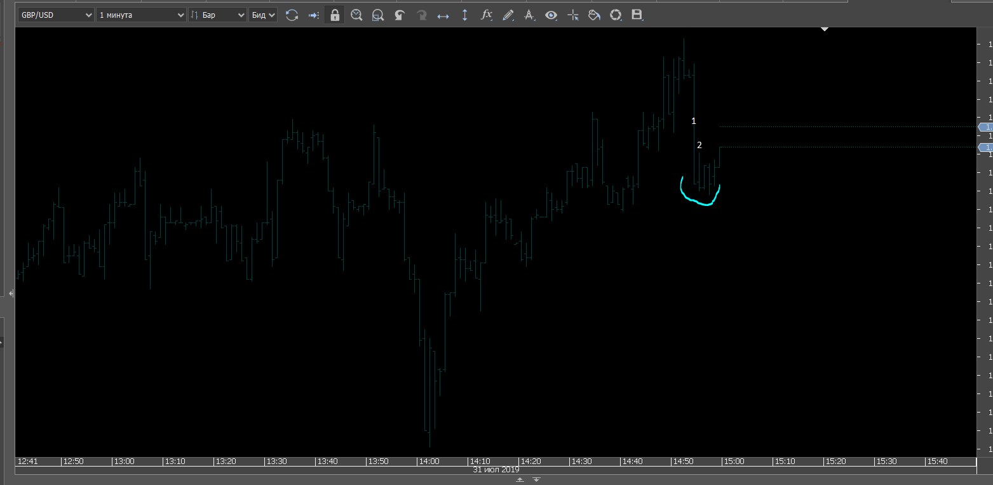Open the fx indicators menu
The height and width of the screenshot is (485, 993).
pyautogui.click(x=487, y=15)
